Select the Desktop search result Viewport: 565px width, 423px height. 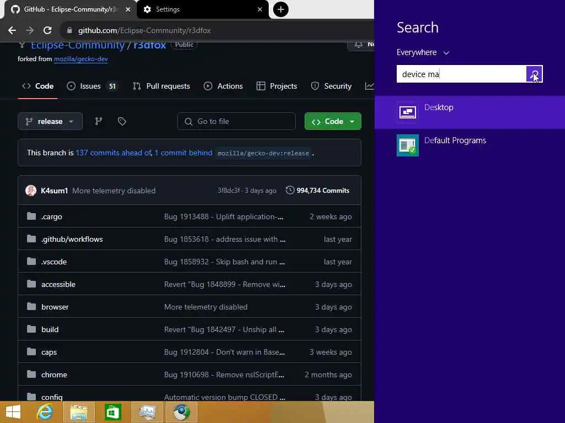point(470,112)
